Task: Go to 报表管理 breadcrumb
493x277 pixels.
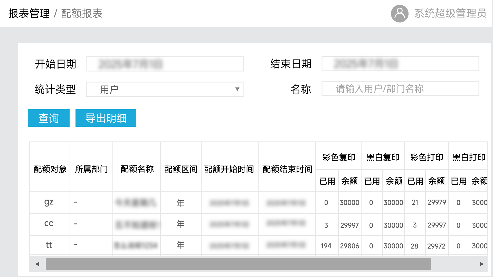Action: click(29, 14)
